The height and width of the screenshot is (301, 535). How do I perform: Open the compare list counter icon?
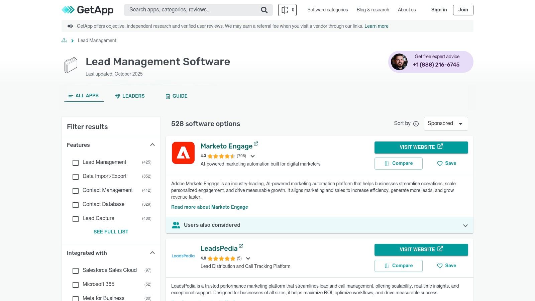point(287,10)
